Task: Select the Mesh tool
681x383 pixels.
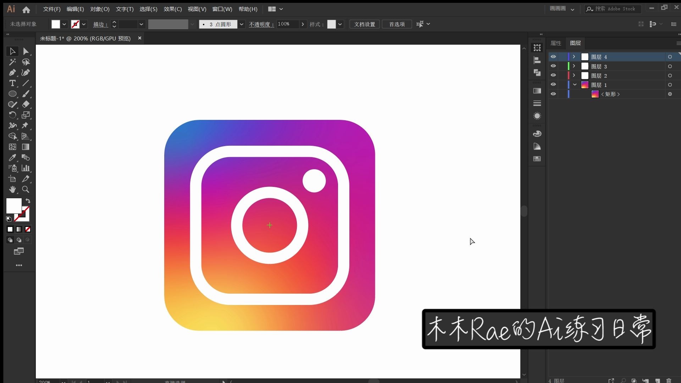Action: click(12, 147)
